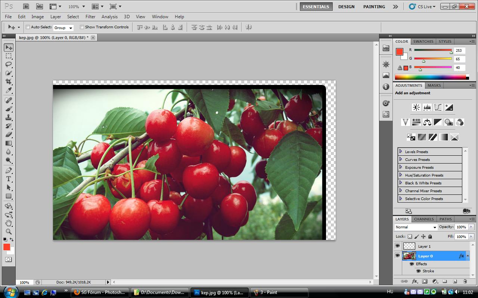Switch to the Channels tab

click(424, 219)
